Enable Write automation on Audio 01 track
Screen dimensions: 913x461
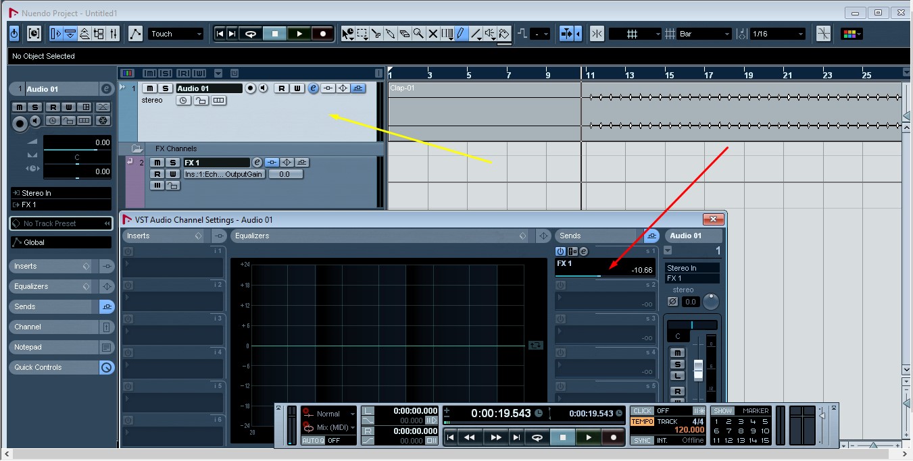coord(297,88)
